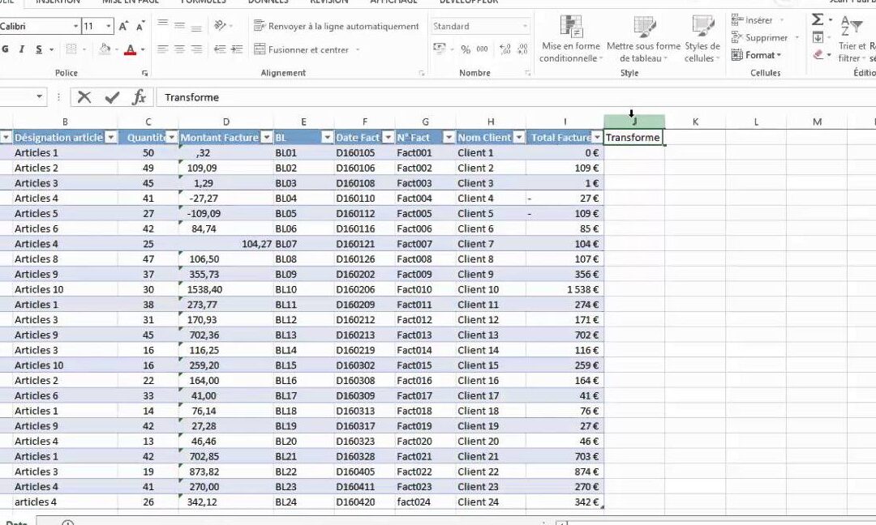Open the Police group dialog launcher

coord(144,73)
